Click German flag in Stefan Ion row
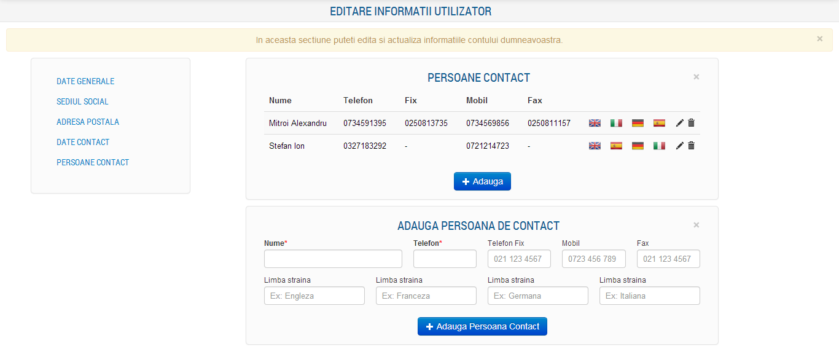The height and width of the screenshot is (354, 839). (638, 146)
